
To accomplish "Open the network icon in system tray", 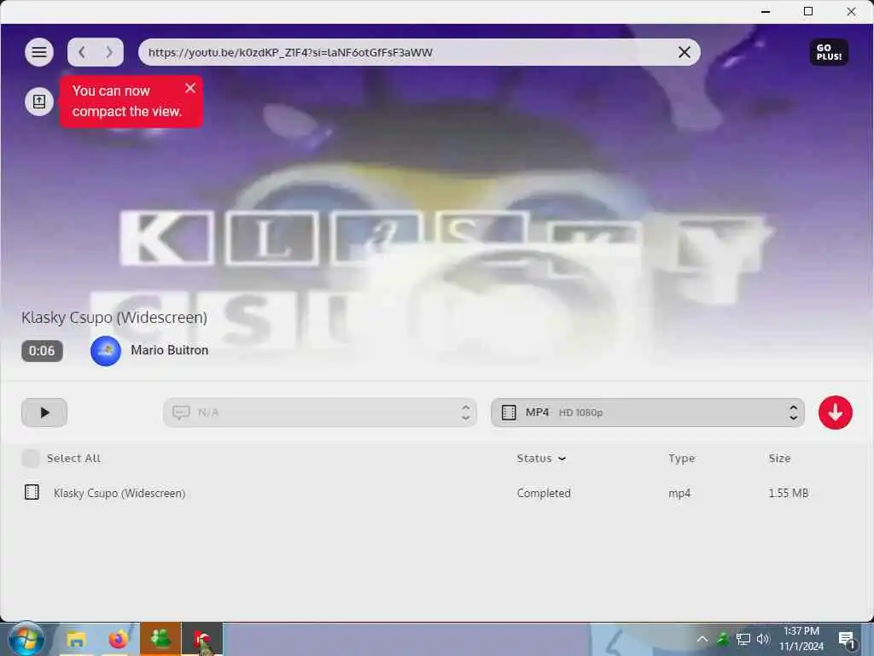I will pos(743,639).
